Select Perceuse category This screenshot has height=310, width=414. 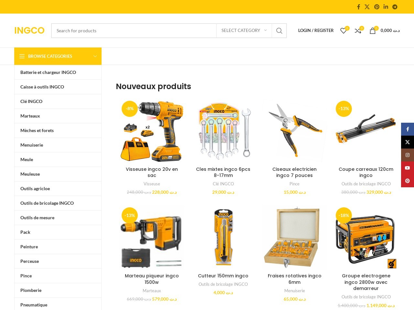point(58,261)
